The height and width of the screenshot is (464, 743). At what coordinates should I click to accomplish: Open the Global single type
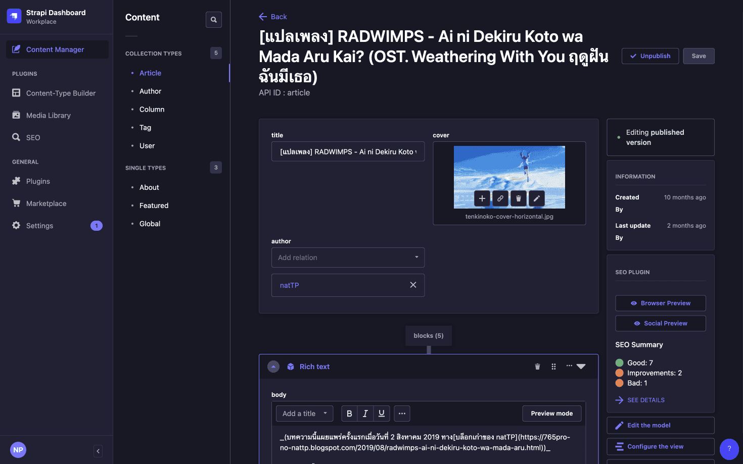pos(150,224)
